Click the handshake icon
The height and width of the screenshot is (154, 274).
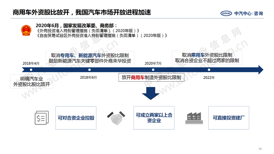116,118
